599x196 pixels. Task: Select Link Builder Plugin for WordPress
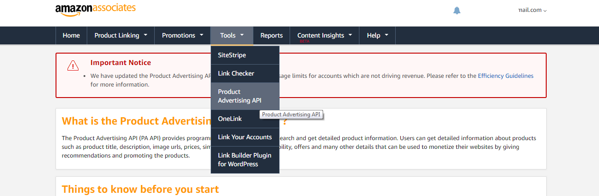tap(245, 160)
